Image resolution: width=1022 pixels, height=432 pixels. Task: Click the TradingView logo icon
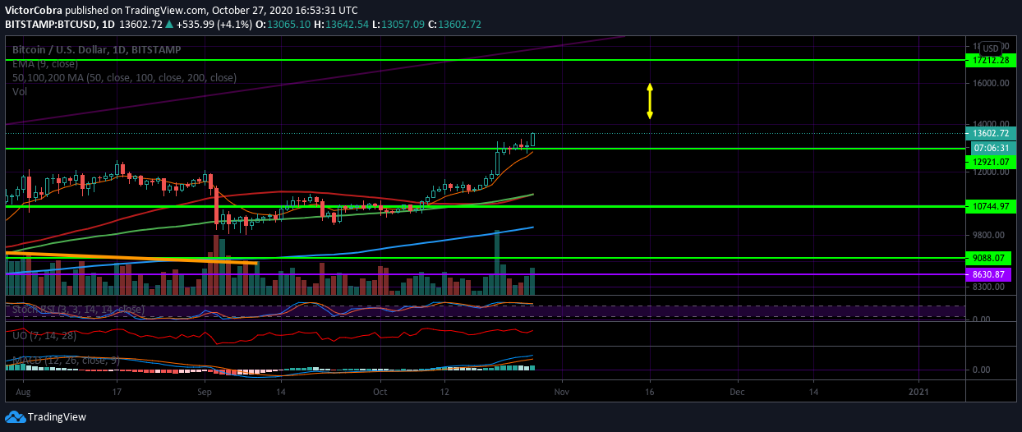pyautogui.click(x=15, y=416)
